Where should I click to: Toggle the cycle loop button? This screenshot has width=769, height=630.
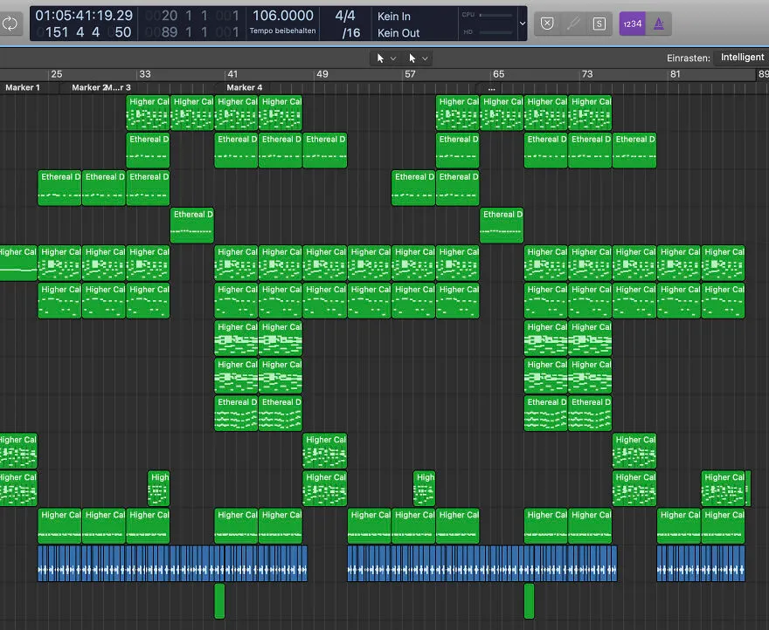[10, 24]
